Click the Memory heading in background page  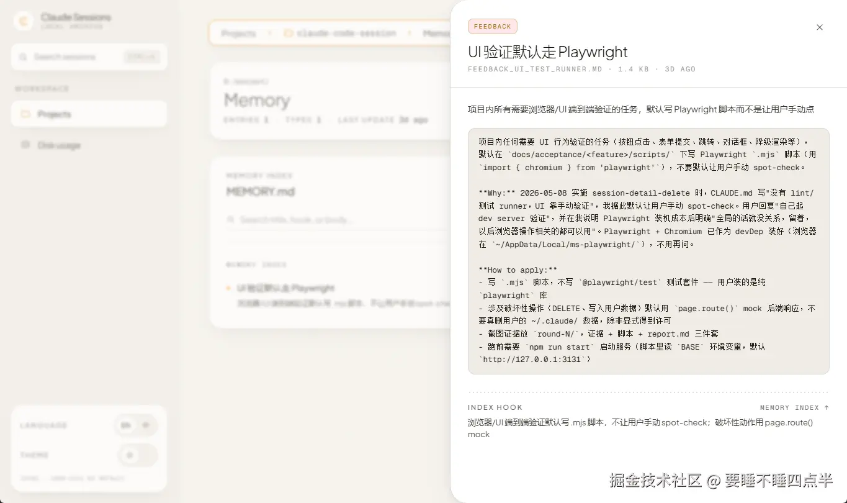coord(257,100)
